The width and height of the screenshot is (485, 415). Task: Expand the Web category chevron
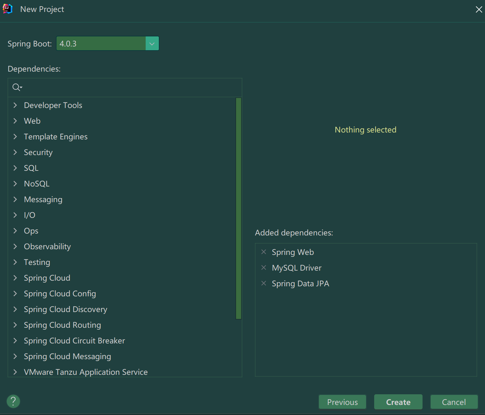[x=15, y=121]
